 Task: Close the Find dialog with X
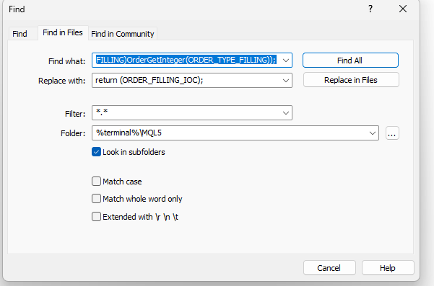[403, 9]
